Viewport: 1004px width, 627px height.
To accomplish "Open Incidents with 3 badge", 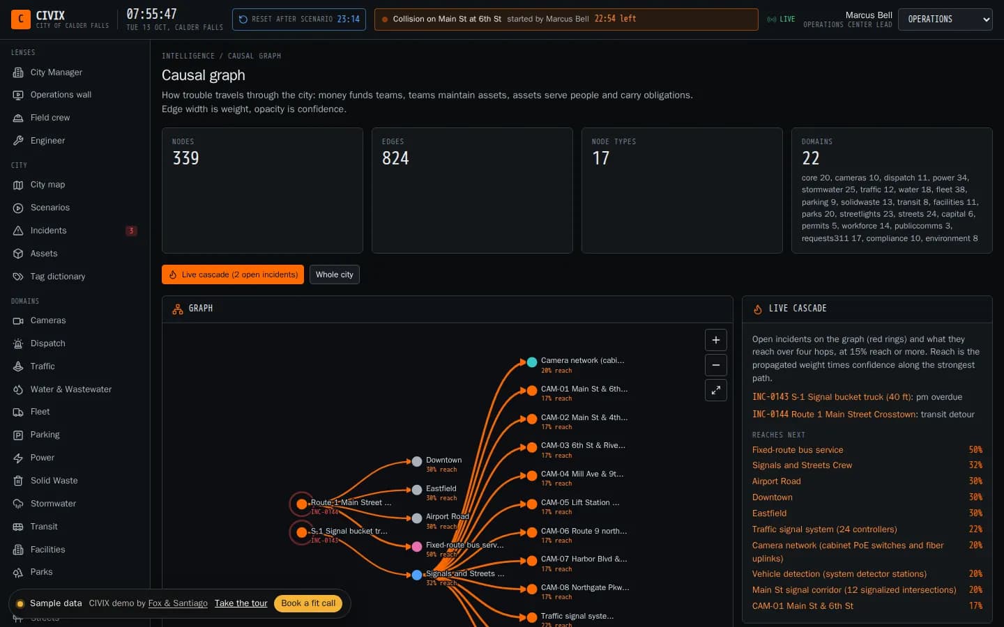I will coord(75,231).
